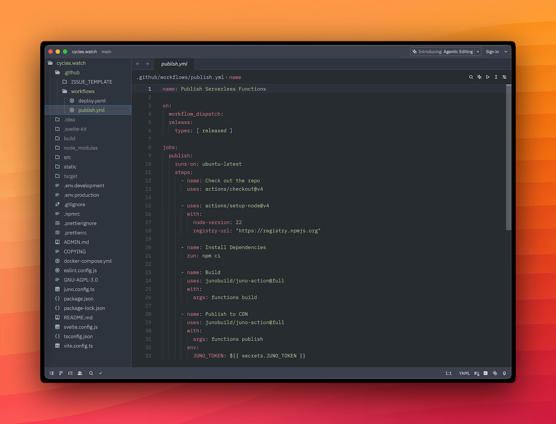Image resolution: width=556 pixels, height=424 pixels.
Task: Open the collaboration panel icon
Action: pyautogui.click(x=80, y=373)
